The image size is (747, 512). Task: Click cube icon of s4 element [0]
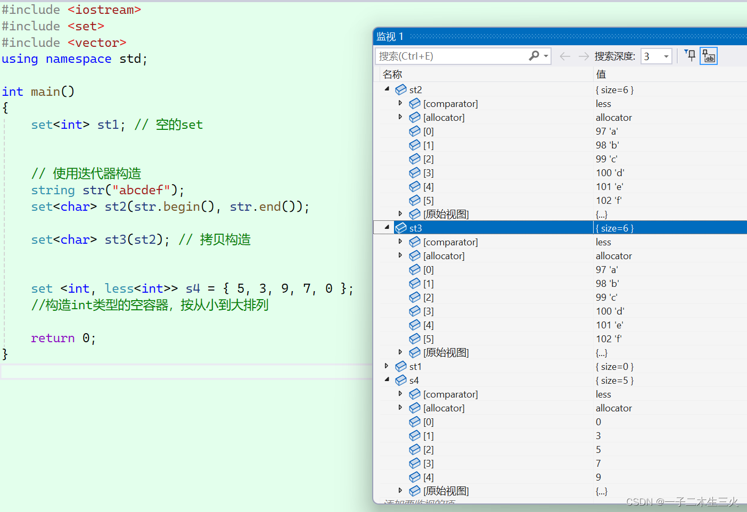pos(415,422)
